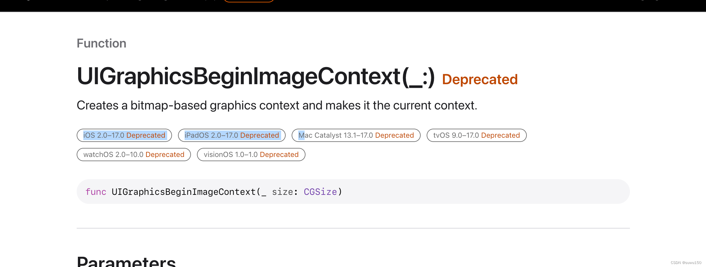Click the iOS 2.0–17.0 Deprecated badge
Viewport: 706px width, 267px height.
[x=124, y=135]
